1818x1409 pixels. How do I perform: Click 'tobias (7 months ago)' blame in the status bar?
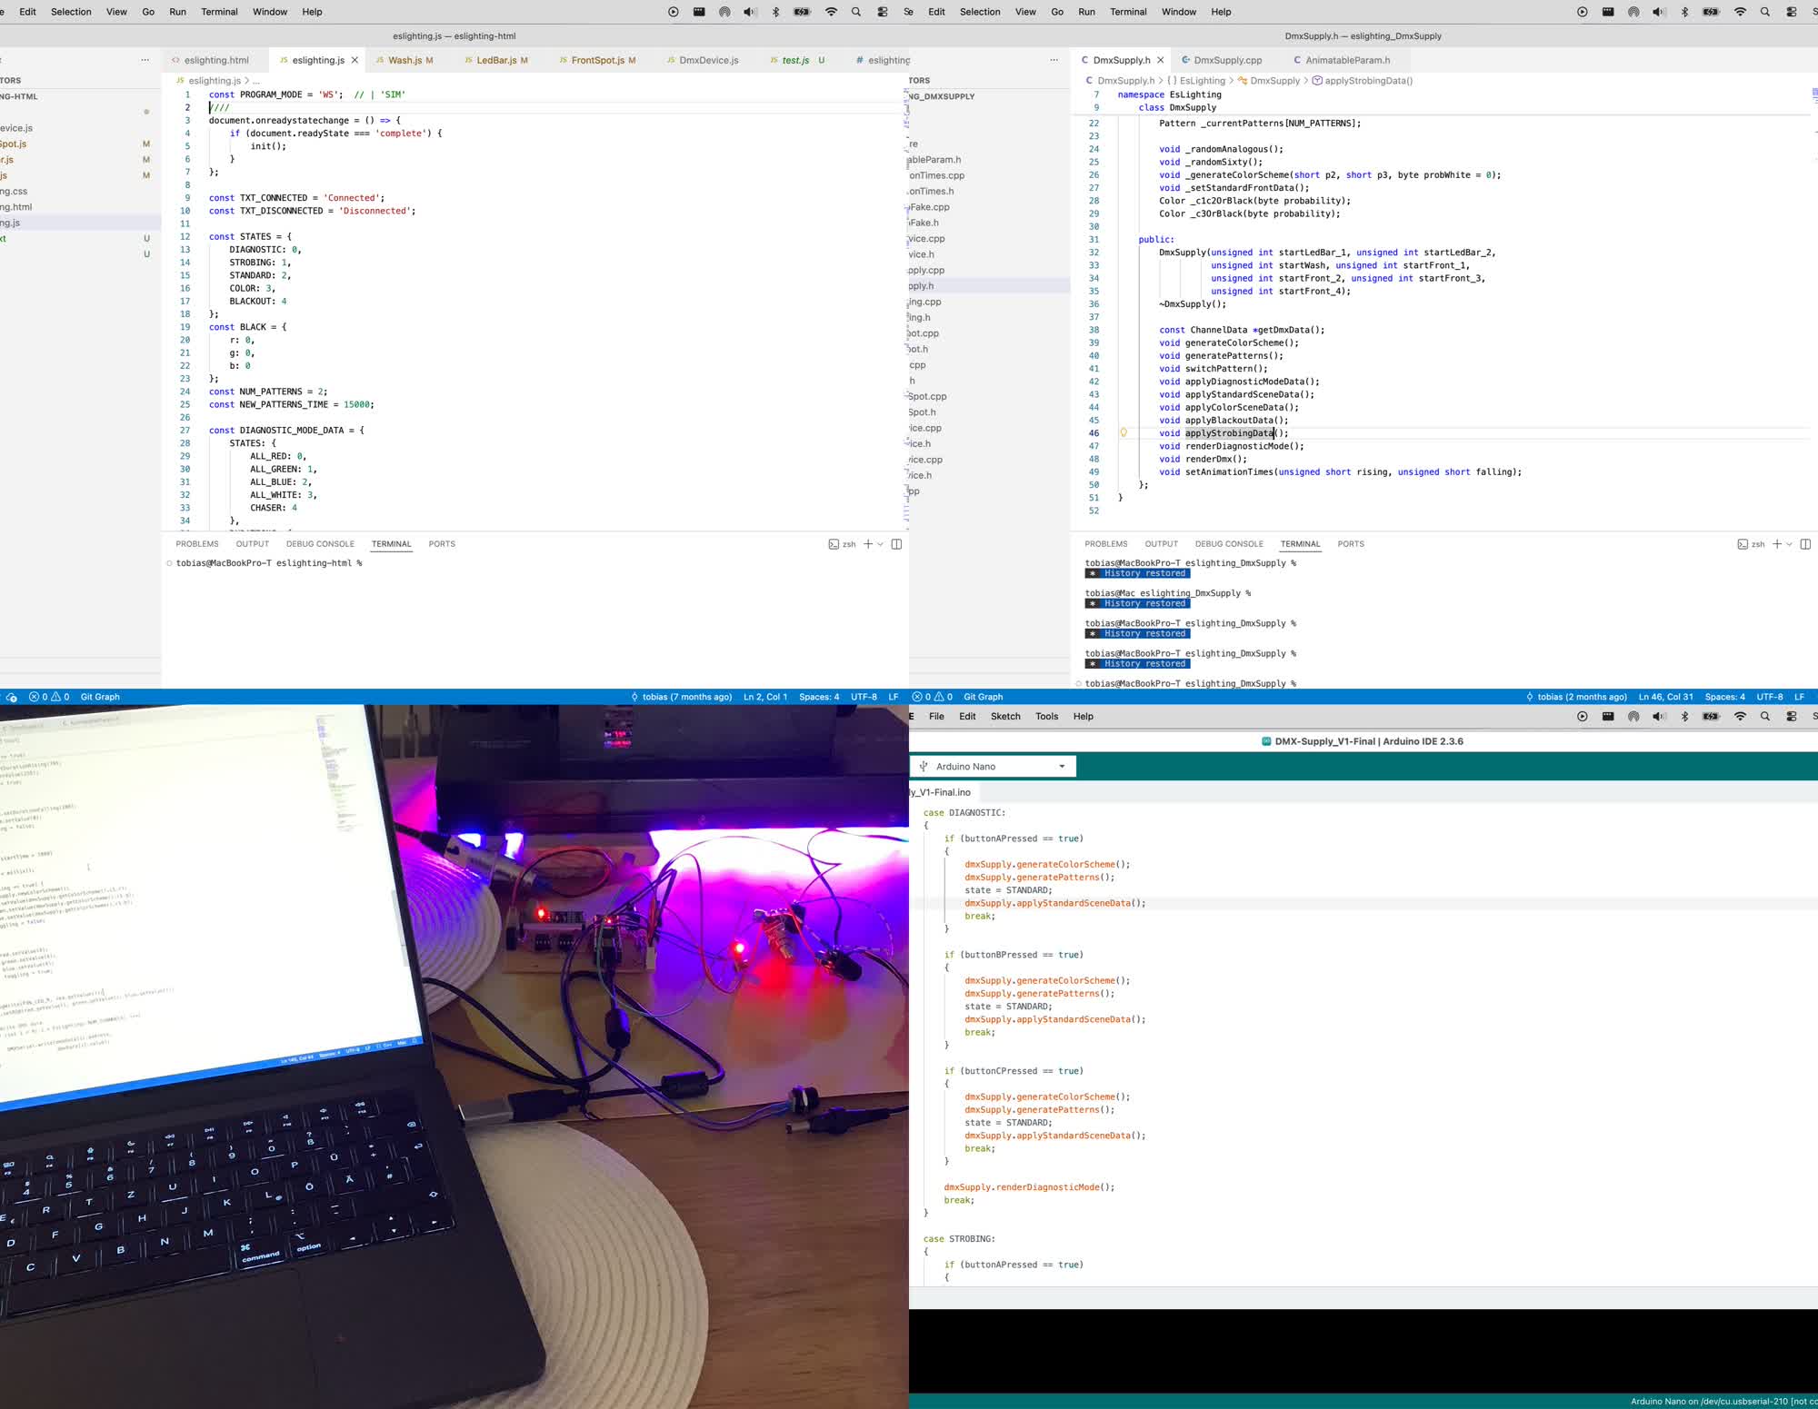click(686, 697)
